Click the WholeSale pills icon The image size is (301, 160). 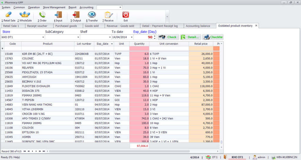pos(24,15)
